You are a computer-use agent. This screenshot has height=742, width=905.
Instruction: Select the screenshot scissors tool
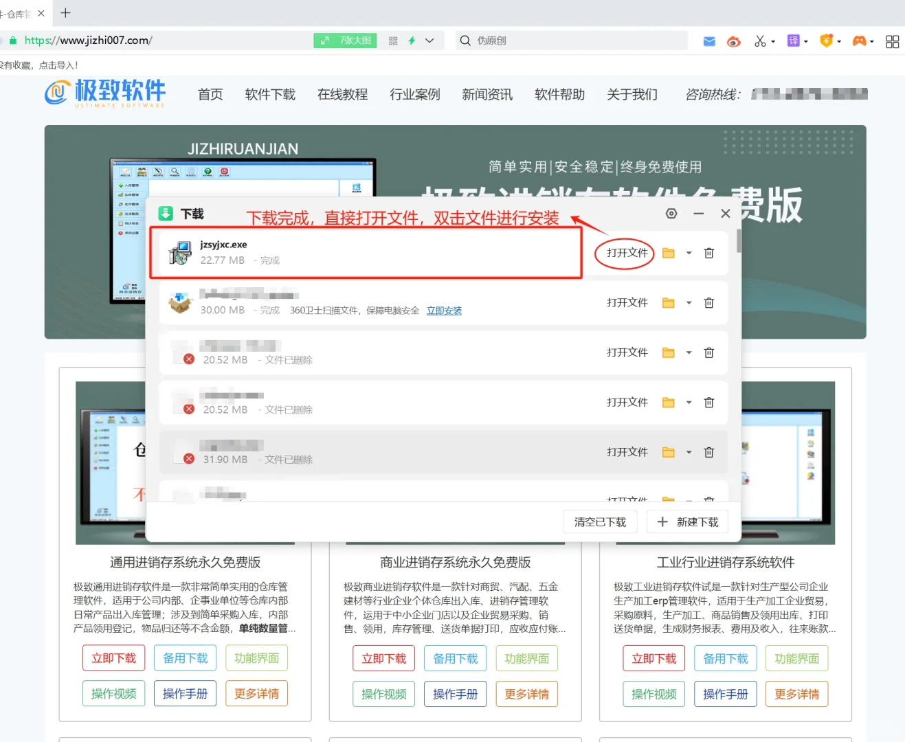[759, 41]
